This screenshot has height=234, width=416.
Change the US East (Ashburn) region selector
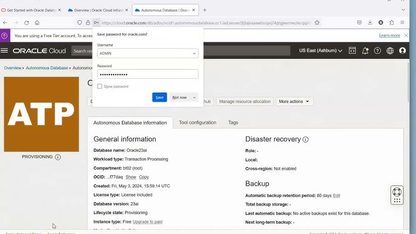pos(320,50)
